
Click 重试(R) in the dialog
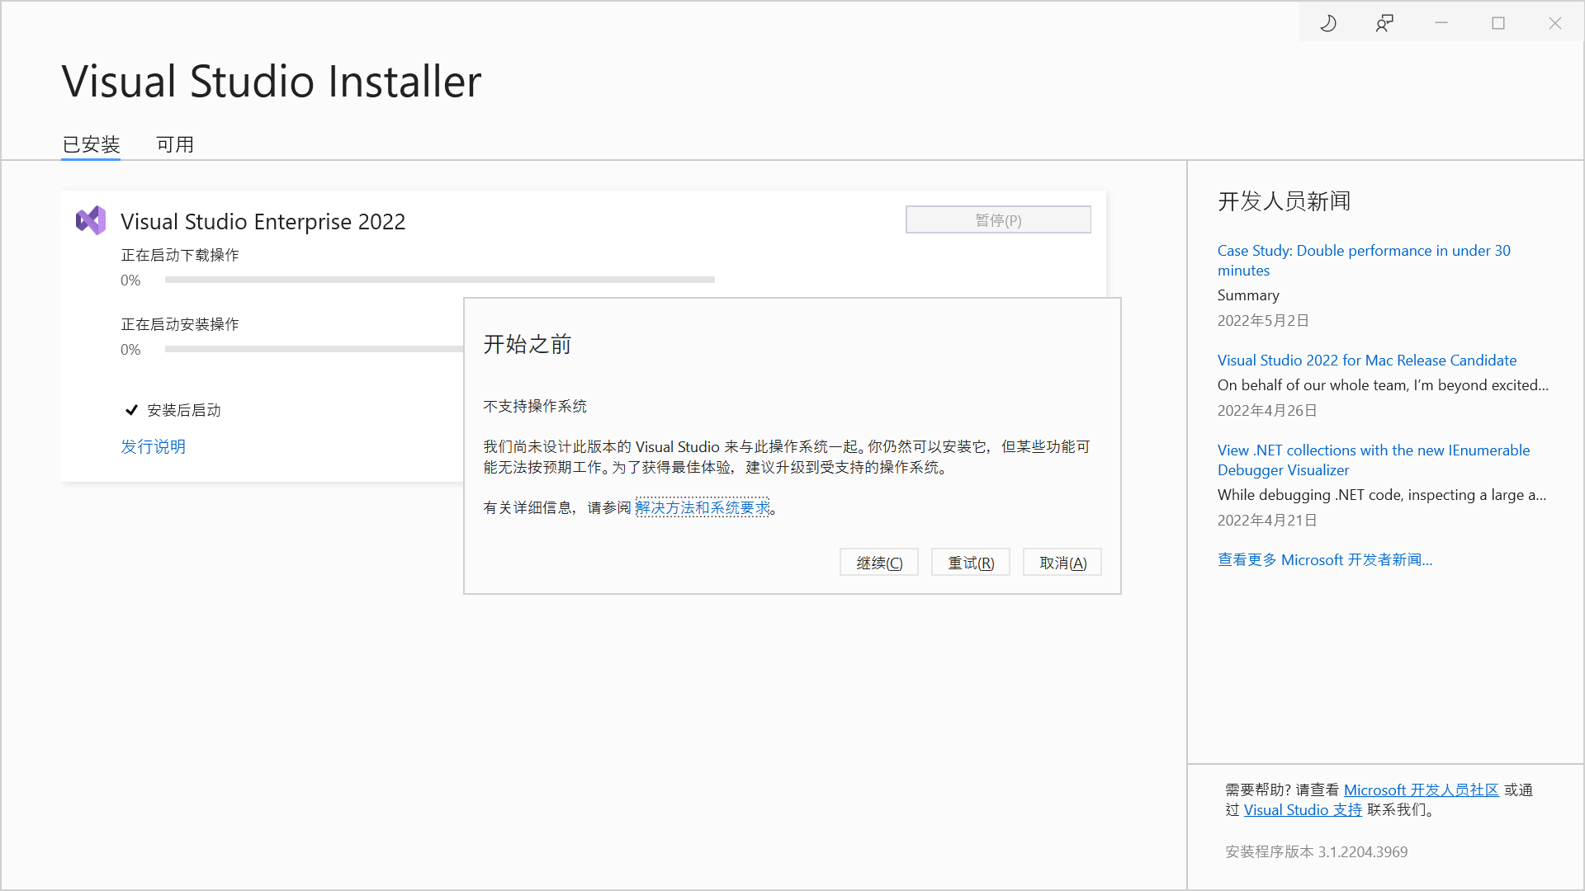coord(971,563)
